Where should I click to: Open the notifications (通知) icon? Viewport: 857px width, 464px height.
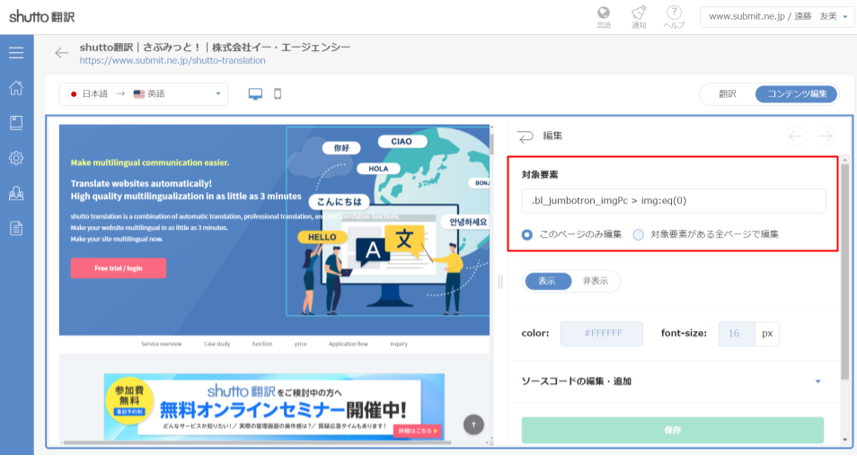639,17
